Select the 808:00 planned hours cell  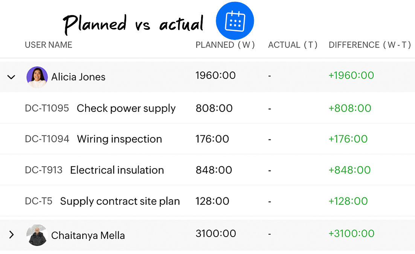214,108
